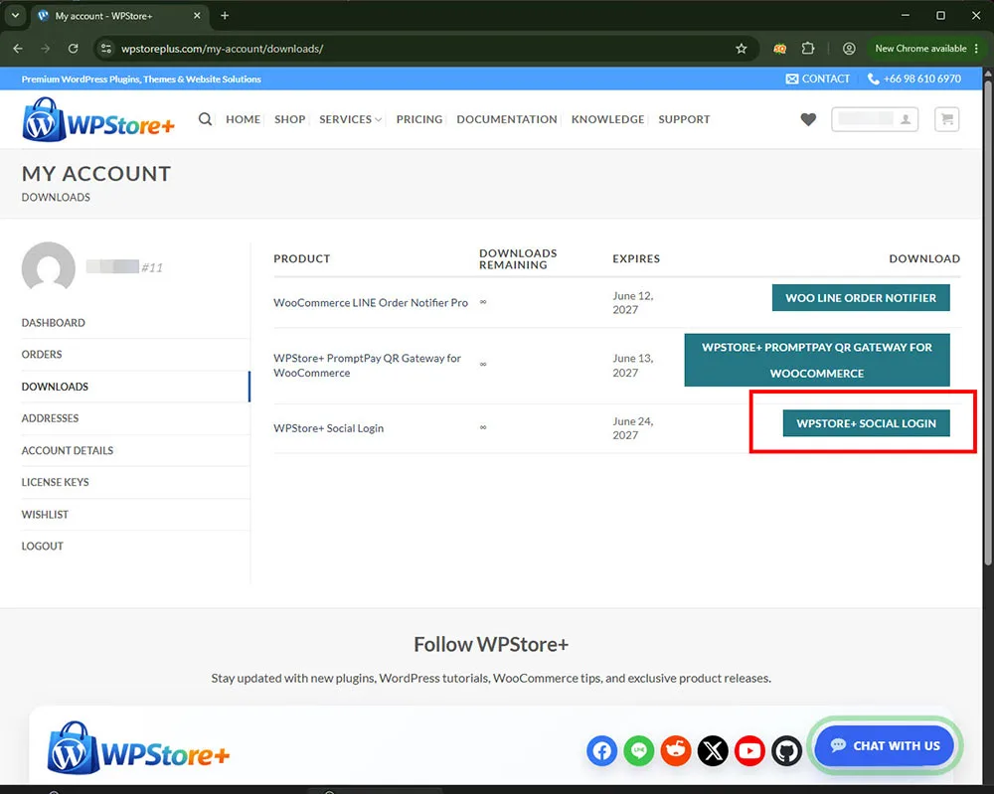Screen dimensions: 994x794
Task: Open the YouTube social icon
Action: pyautogui.click(x=749, y=751)
